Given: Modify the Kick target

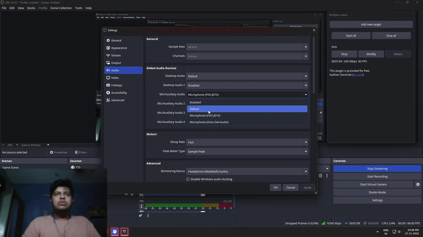Looking at the screenshot, I should pyautogui.click(x=371, y=54).
